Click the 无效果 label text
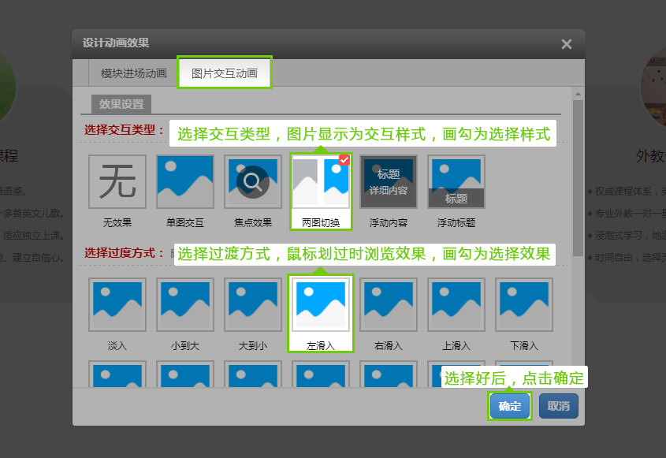 117,222
